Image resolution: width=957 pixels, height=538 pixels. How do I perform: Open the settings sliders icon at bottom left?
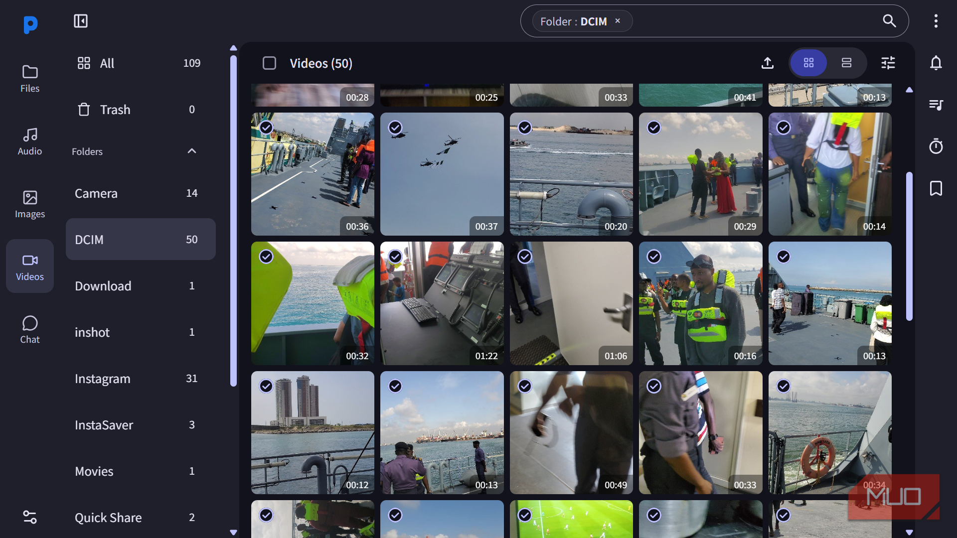(x=30, y=517)
